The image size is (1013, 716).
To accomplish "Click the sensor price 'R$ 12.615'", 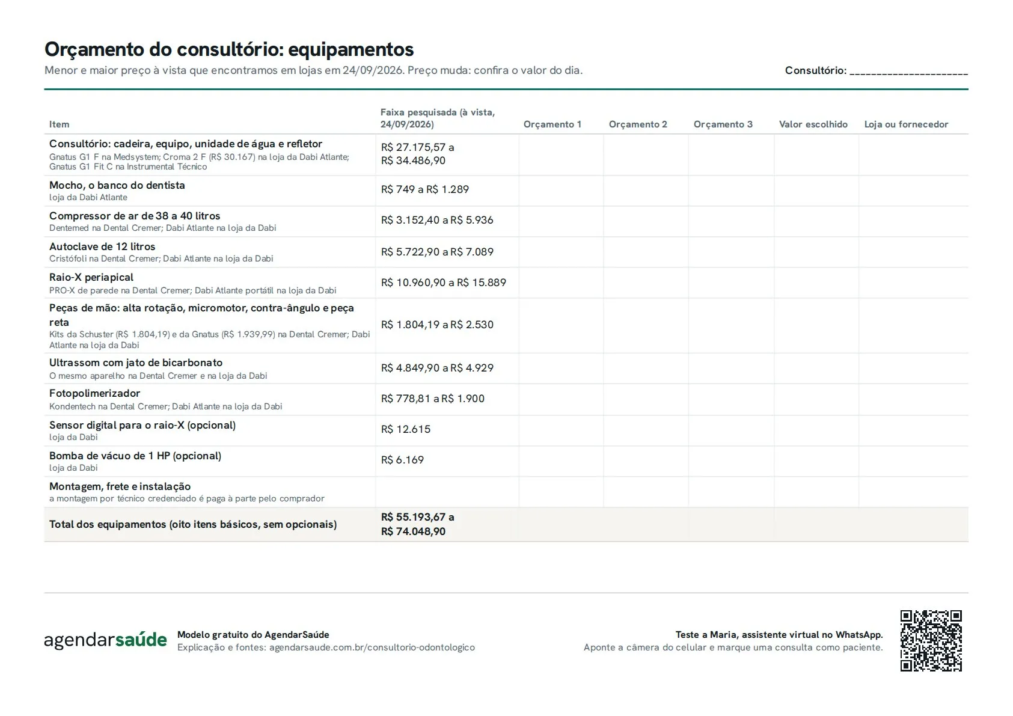I will click(x=406, y=429).
